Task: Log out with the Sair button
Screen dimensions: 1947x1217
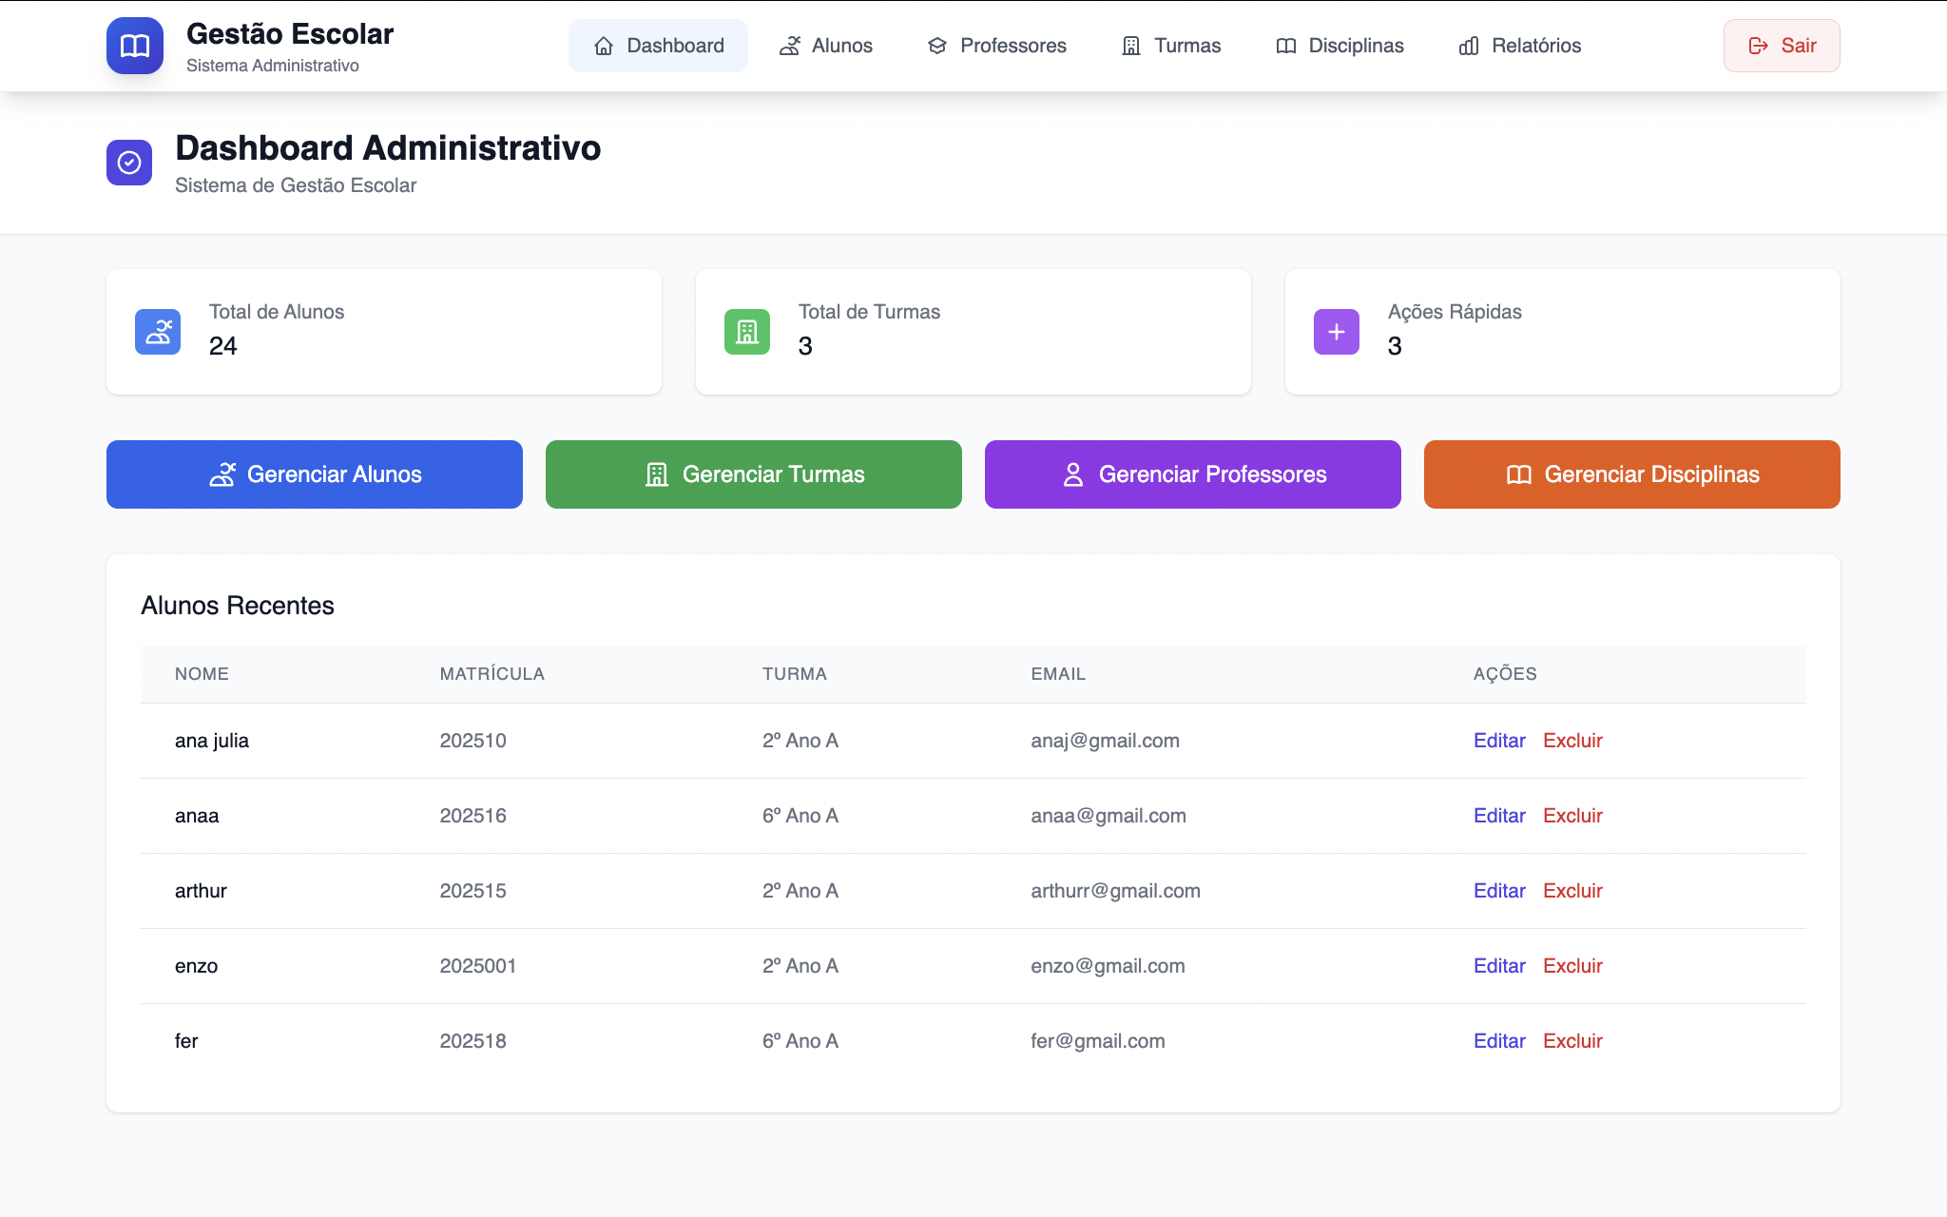Action: 1781,46
